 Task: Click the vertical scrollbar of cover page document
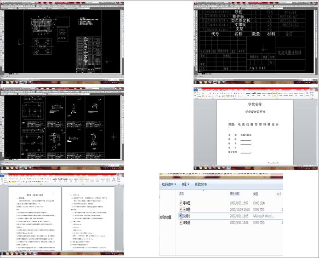tap(316, 132)
